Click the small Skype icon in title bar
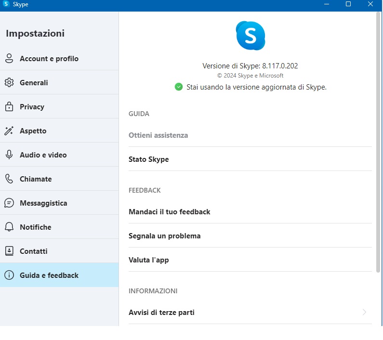 [6, 4]
